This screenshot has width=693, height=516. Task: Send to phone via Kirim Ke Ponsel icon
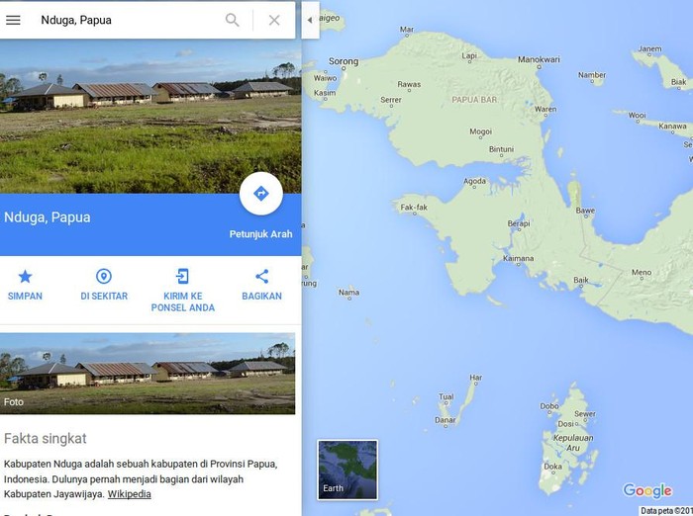click(182, 277)
